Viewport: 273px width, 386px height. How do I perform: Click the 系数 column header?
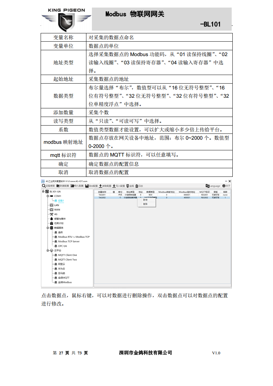225,192
